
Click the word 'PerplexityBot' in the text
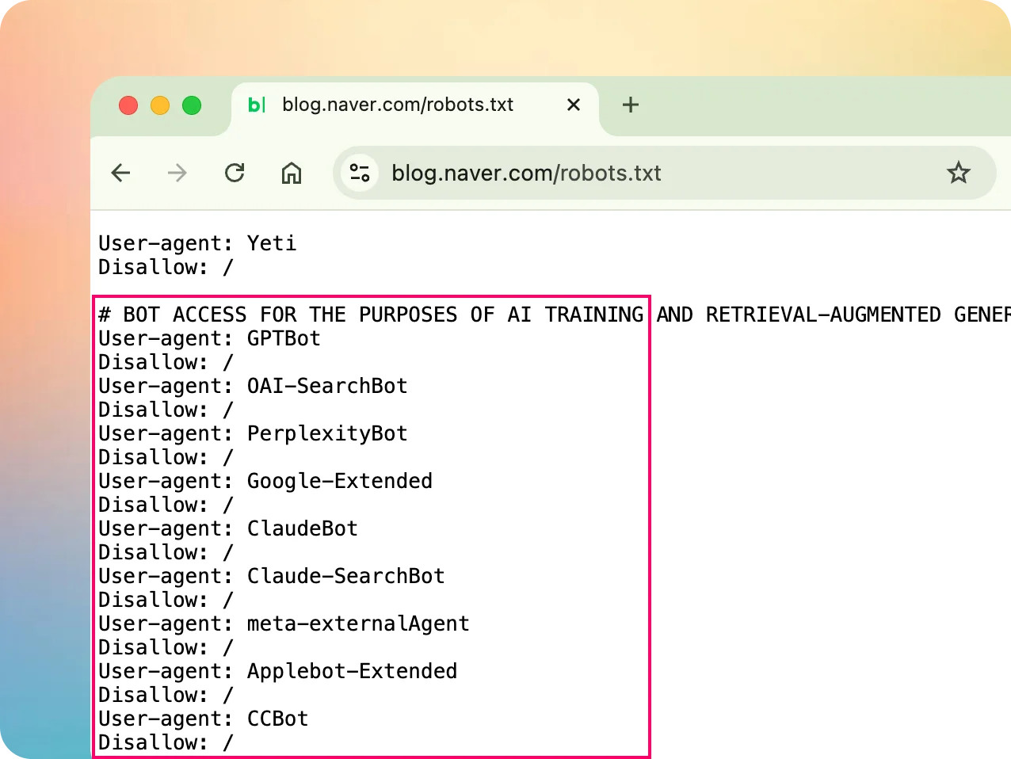coord(327,433)
